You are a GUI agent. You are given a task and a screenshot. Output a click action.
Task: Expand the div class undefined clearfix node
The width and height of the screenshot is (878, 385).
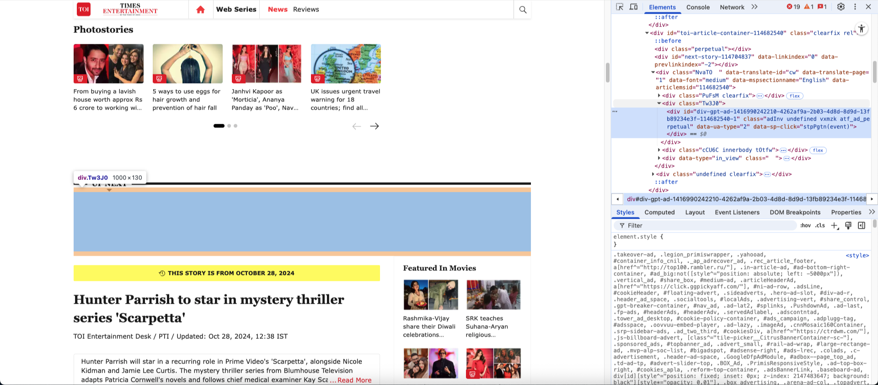click(653, 174)
